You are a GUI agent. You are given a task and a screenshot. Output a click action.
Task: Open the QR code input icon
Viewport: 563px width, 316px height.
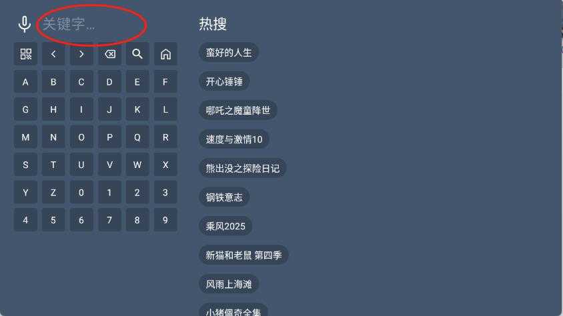point(25,54)
